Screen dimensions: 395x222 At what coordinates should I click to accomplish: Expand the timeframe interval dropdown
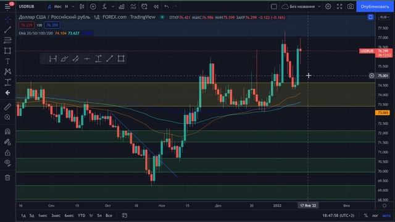coord(73,7)
